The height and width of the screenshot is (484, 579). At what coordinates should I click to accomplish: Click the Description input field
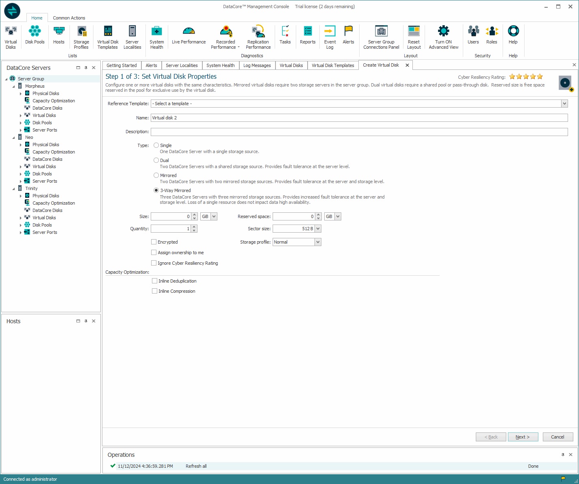pyautogui.click(x=359, y=132)
